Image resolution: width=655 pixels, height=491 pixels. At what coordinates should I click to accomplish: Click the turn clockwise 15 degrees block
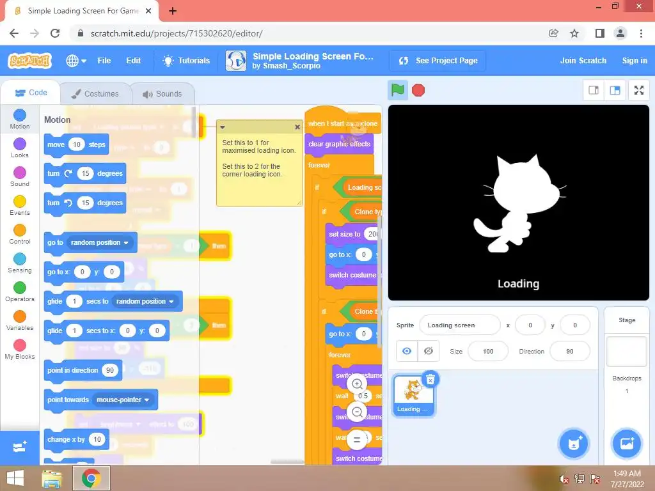pyautogui.click(x=85, y=174)
